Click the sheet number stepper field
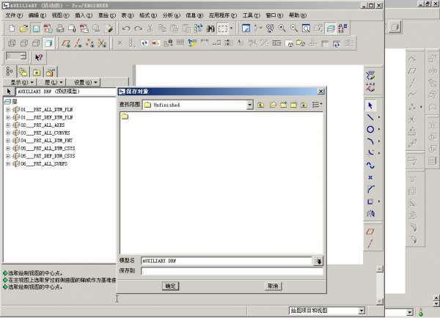Image resolution: width=440 pixels, height=318 pixels. pyautogui.click(x=16, y=56)
